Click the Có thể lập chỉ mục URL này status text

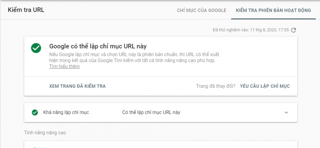[x=151, y=113]
